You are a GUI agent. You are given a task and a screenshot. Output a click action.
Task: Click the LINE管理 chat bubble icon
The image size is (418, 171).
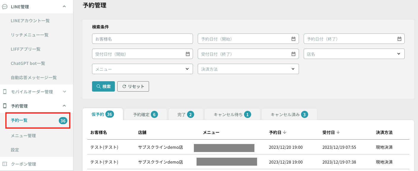pos(5,7)
